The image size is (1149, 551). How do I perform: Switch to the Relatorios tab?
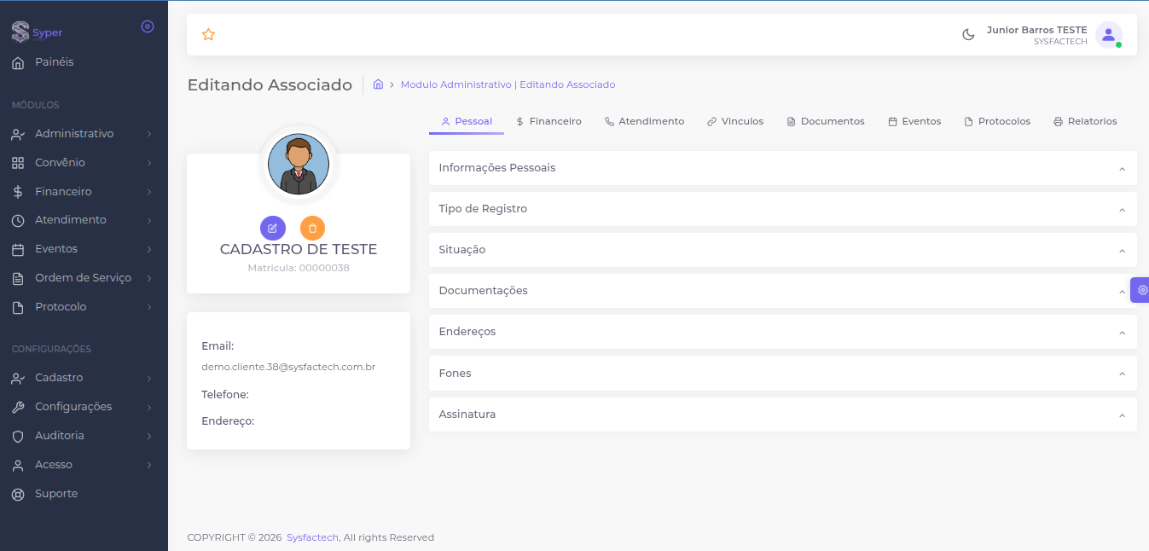[1085, 121]
